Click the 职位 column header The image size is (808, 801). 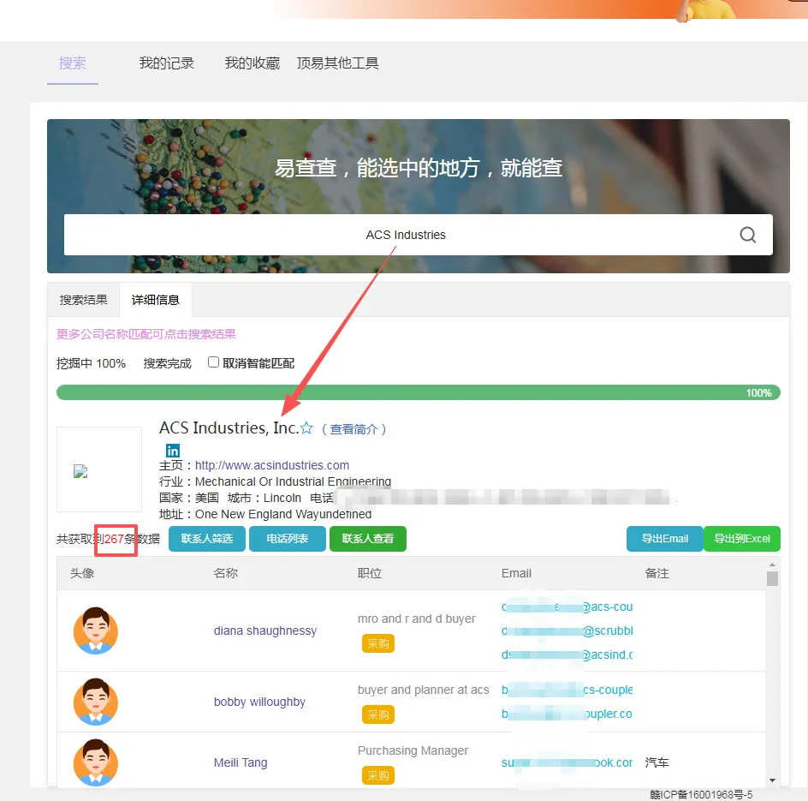click(x=370, y=573)
